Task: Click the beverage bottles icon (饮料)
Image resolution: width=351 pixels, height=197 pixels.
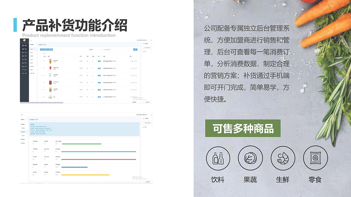Action: 218,158
